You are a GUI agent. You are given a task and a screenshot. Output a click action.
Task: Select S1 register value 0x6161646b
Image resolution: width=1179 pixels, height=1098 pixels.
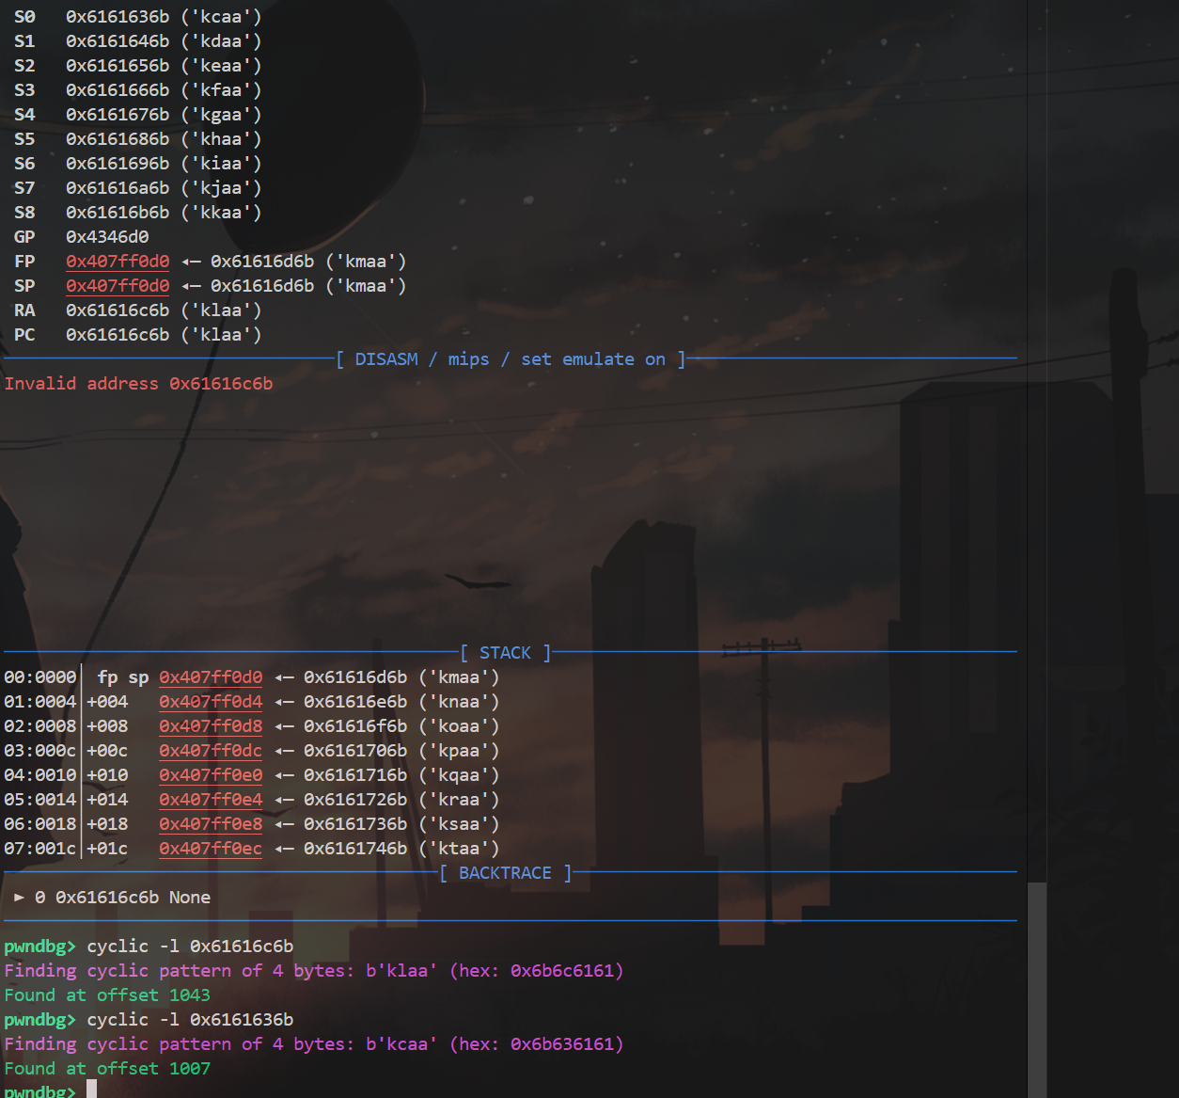[x=118, y=41]
